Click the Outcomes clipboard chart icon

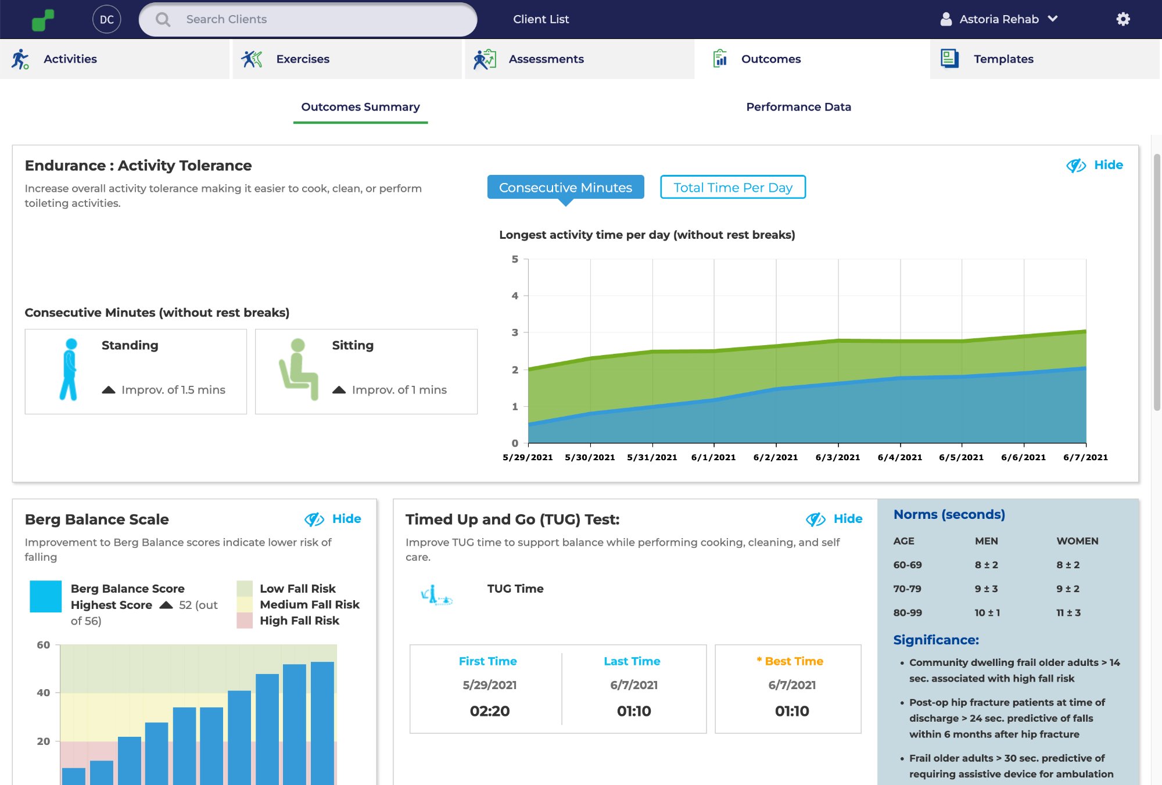(x=720, y=58)
